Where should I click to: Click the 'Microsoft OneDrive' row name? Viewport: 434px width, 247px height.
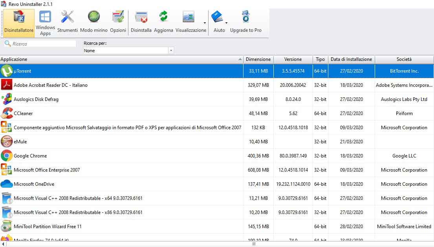click(34, 184)
